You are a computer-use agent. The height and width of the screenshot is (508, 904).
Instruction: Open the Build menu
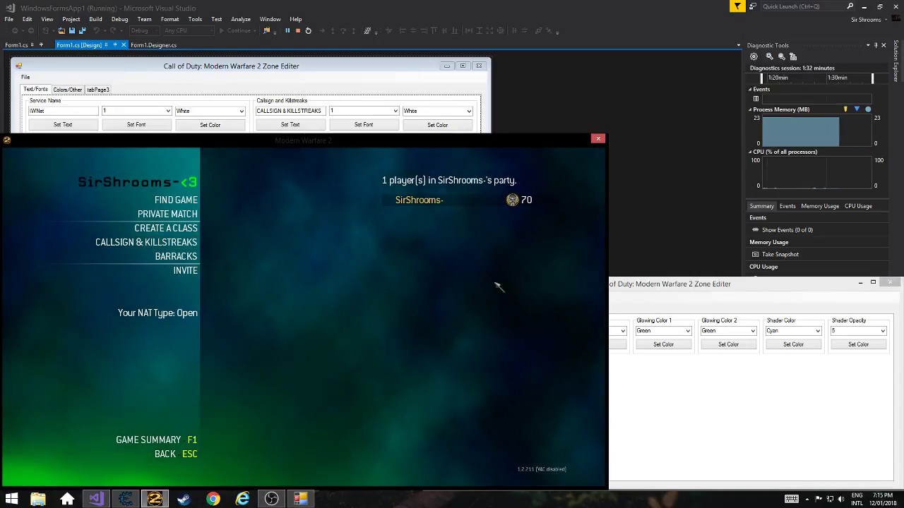(x=95, y=19)
